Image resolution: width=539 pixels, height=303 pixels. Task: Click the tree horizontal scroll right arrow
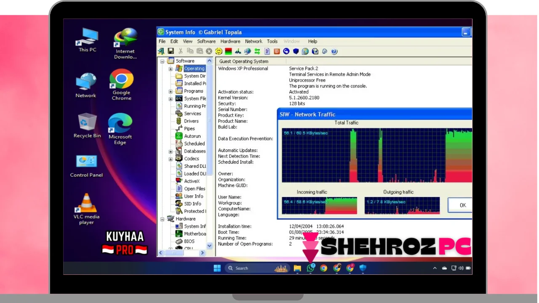click(x=202, y=253)
